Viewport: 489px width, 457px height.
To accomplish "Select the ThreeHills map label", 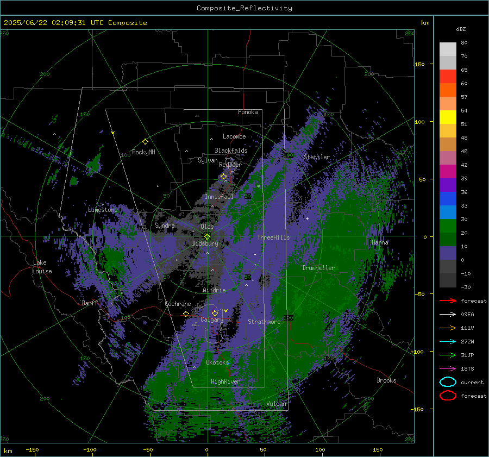I will (x=273, y=237).
